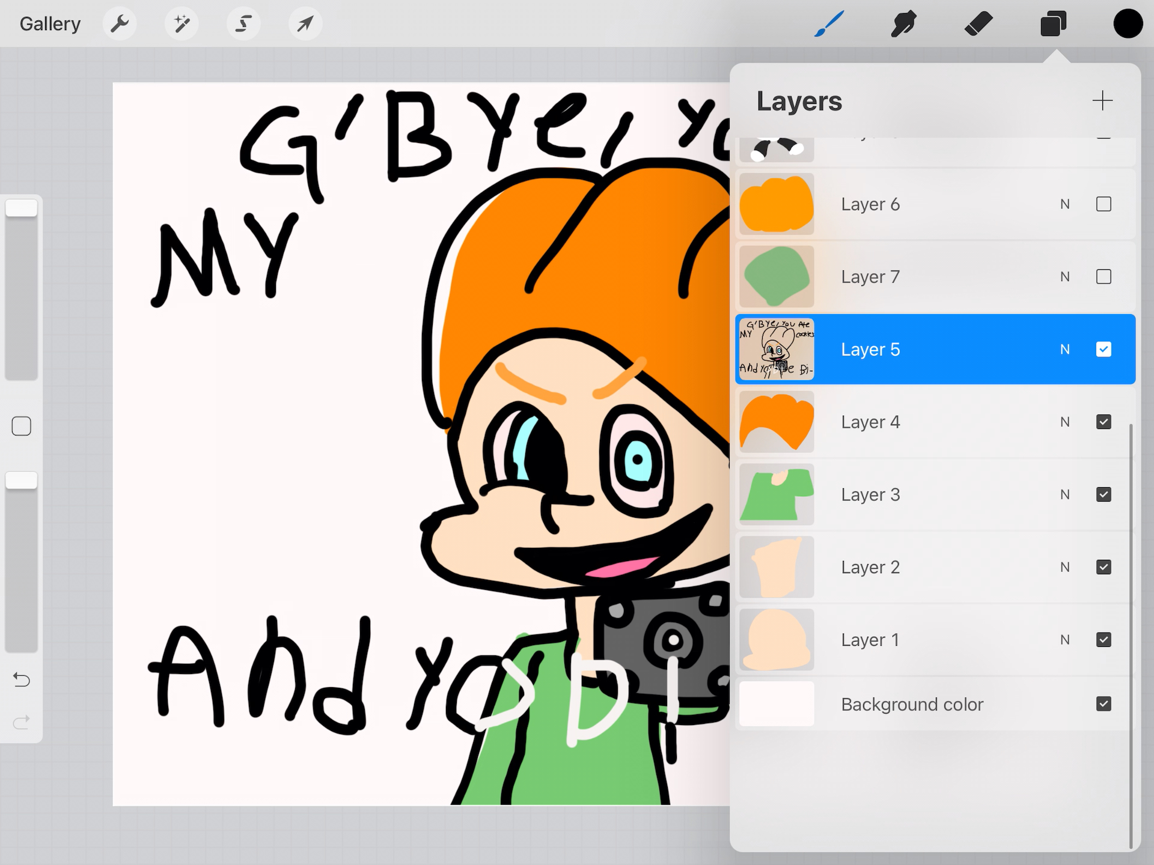
Task: Open blend mode N for Layer 3
Action: [x=1065, y=494]
